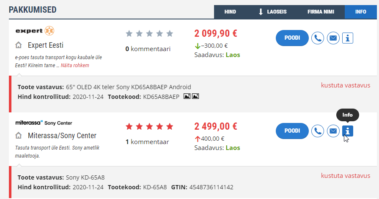Sort offers by HIND tab
The height and width of the screenshot is (199, 379).
tap(230, 12)
